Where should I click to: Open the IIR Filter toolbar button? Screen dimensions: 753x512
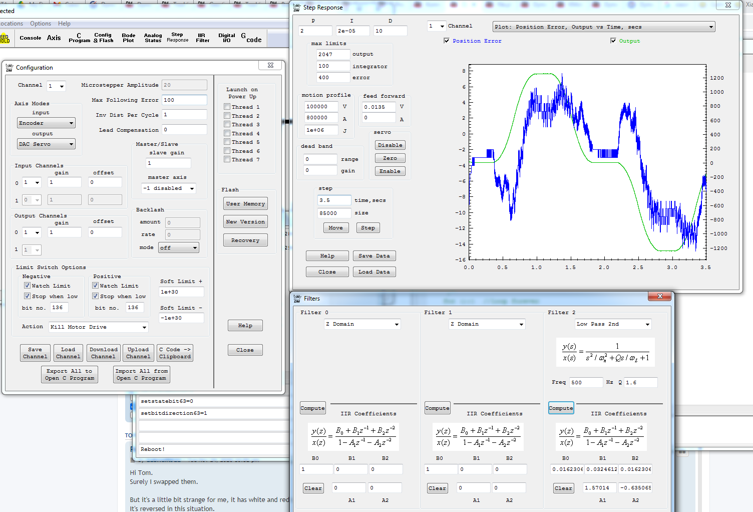[202, 38]
